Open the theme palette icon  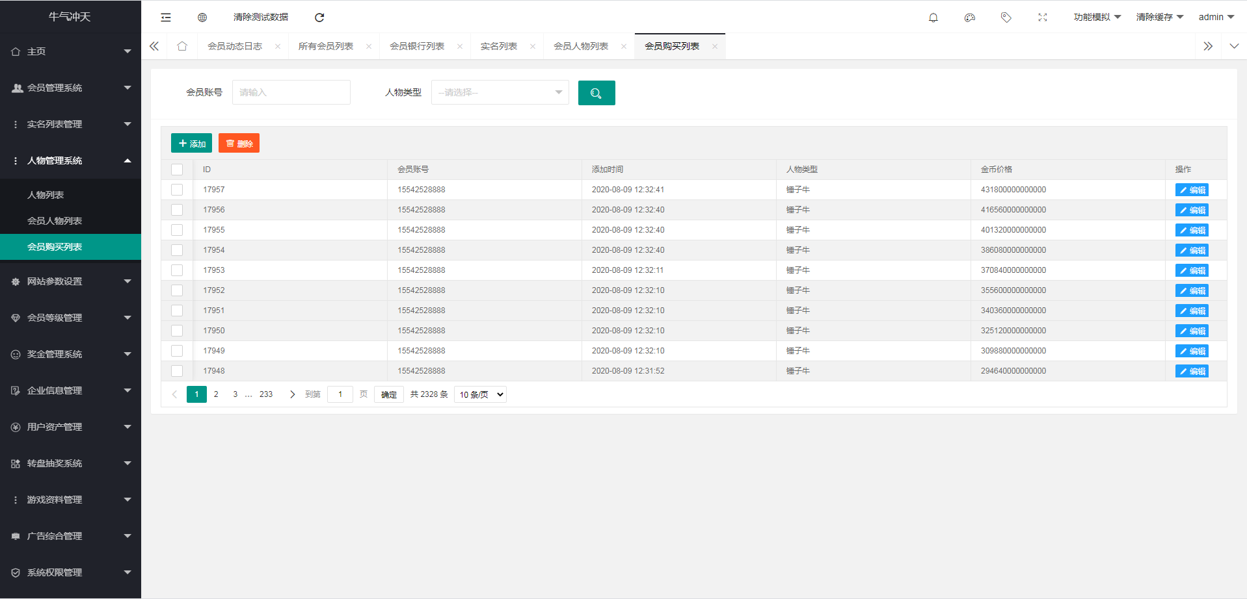click(x=969, y=18)
